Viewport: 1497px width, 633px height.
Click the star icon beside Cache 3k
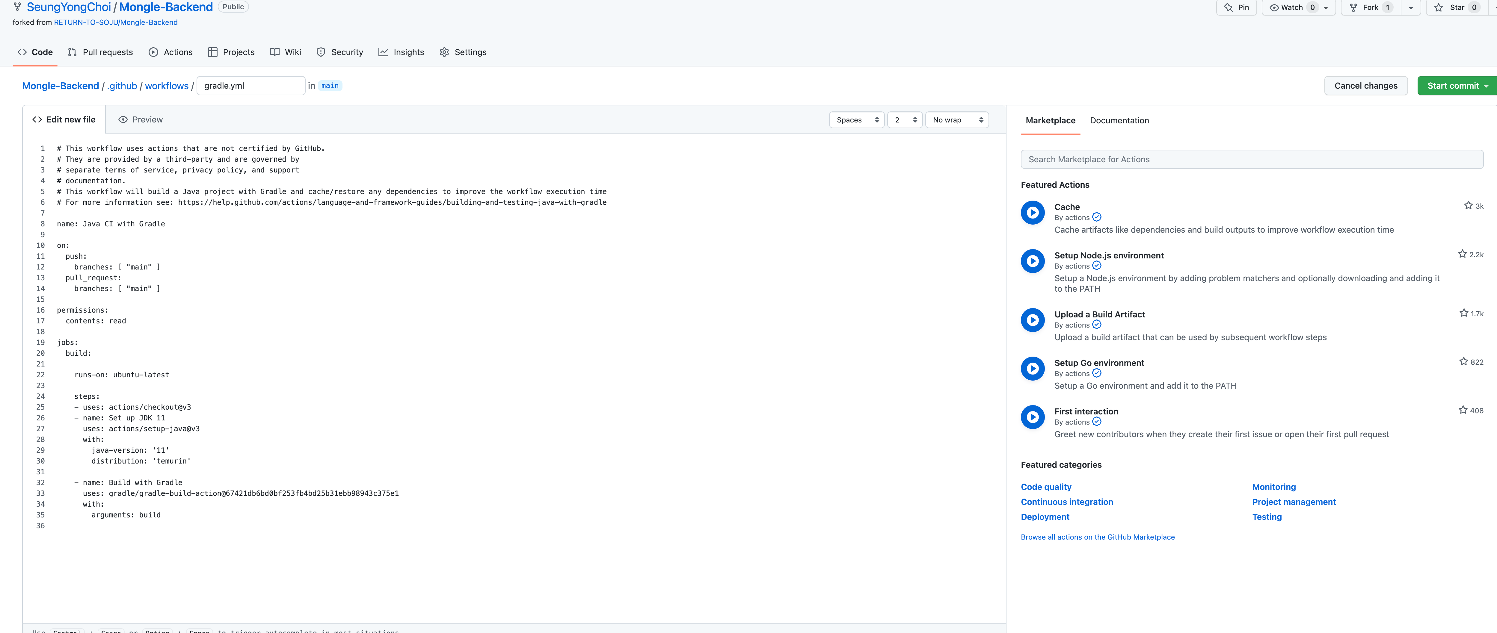[1468, 206]
